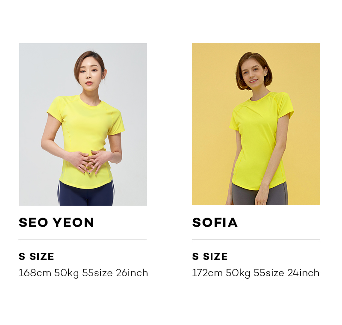Viewport: 342px width, 325px height.
Task: Click the divider line under SEO YEON
Action: pyautogui.click(x=83, y=240)
